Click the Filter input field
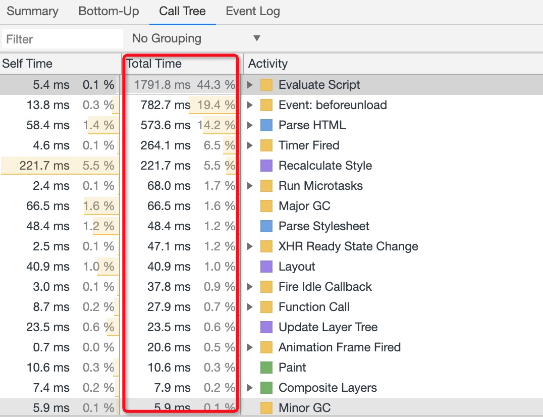This screenshot has width=543, height=417. pyautogui.click(x=62, y=39)
